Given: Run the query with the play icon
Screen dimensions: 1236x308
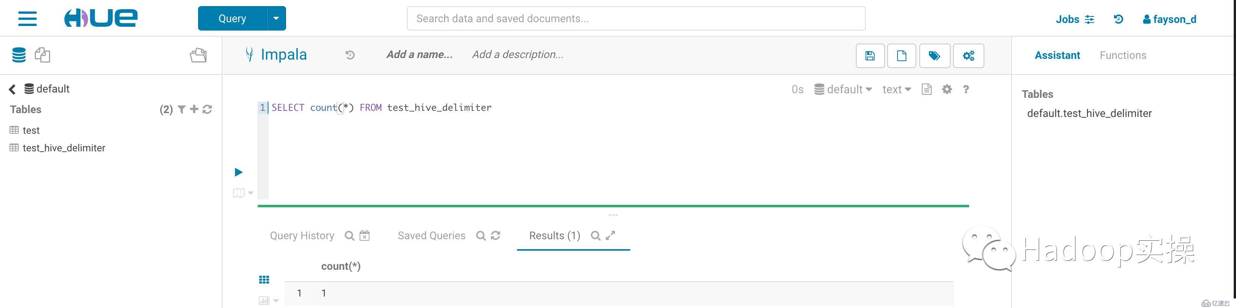Looking at the screenshot, I should pos(239,172).
